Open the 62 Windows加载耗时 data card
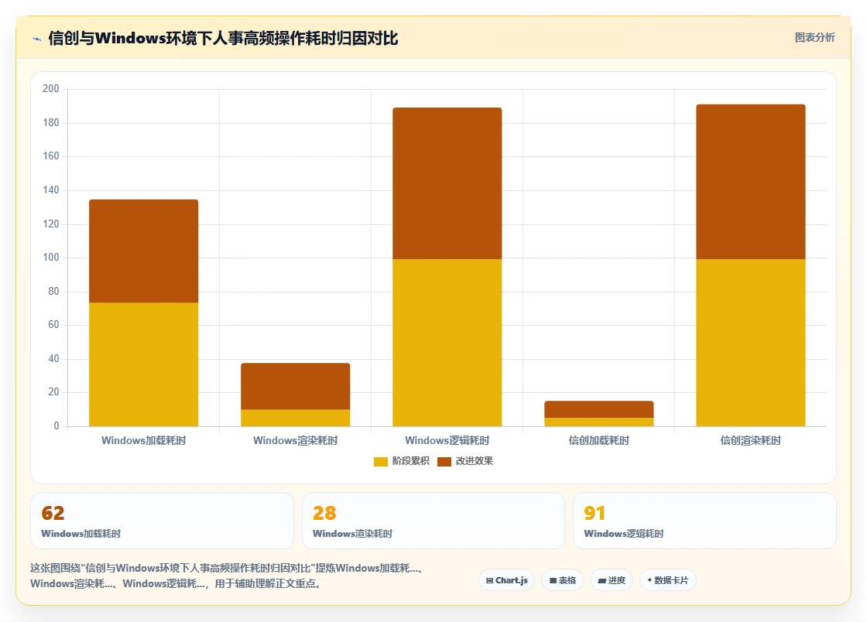Viewport: 867px width, 622px height. [x=162, y=521]
